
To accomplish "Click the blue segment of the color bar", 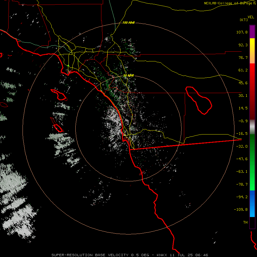I will pyautogui.click(x=252, y=204).
